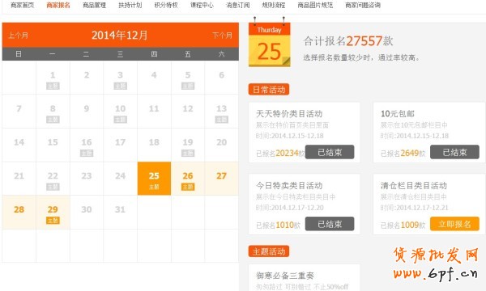Click the 已报名2649款 count

(403, 153)
